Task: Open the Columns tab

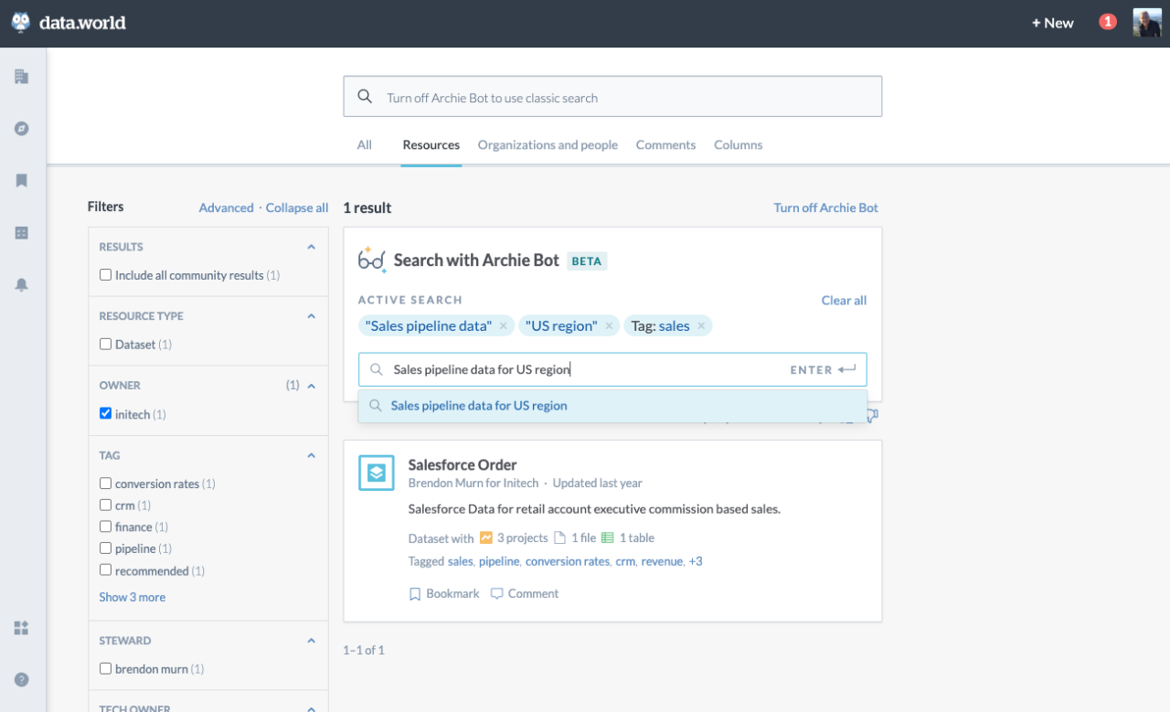Action: tap(738, 144)
